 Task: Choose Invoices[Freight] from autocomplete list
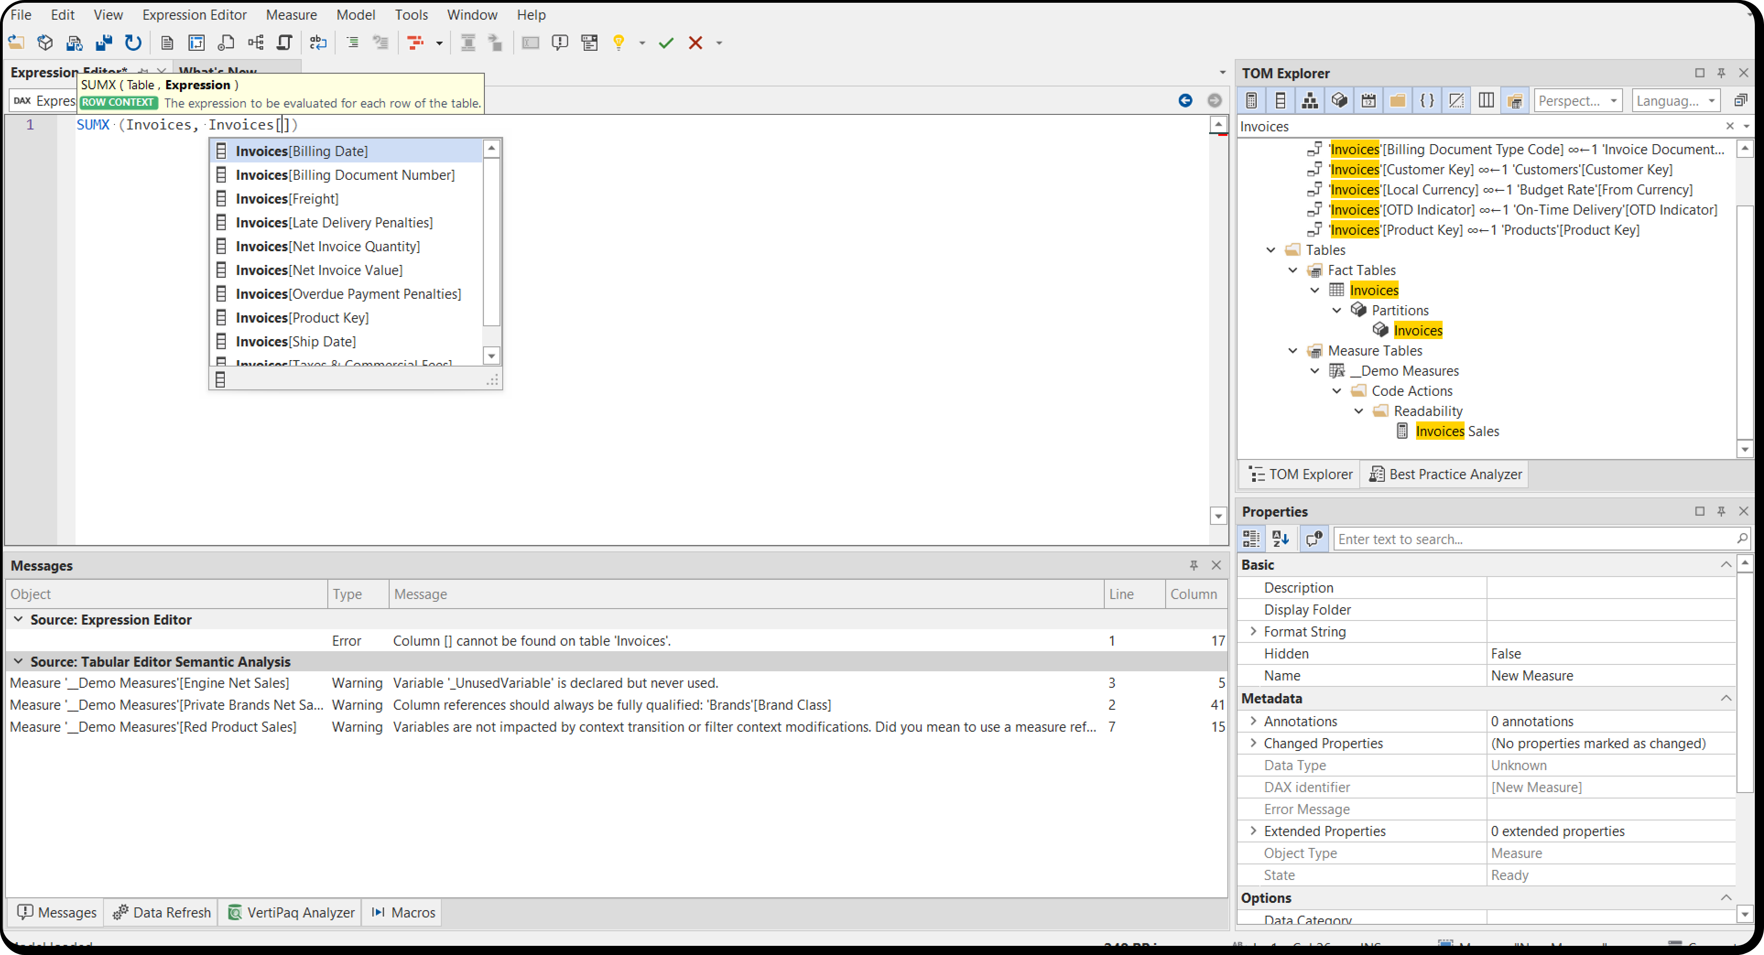[347, 199]
